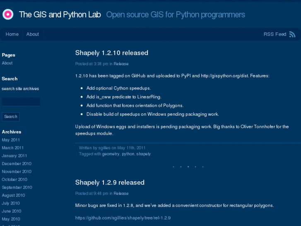Open the geometry tag
This screenshot has height=226, width=301.
click(x=111, y=154)
